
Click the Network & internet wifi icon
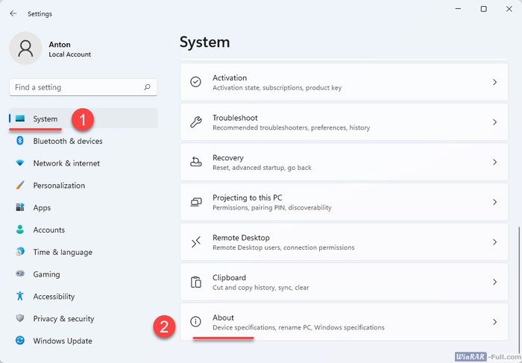[x=20, y=163]
